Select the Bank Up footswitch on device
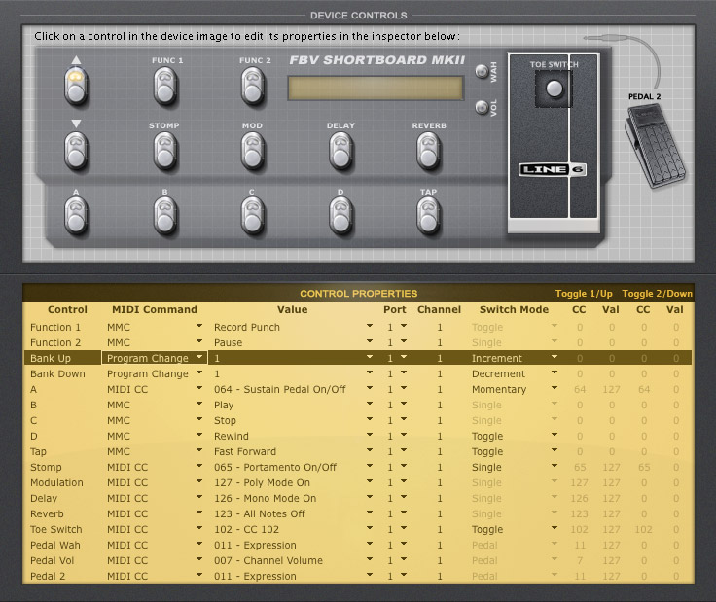Viewport: 716px width, 602px height. pos(76,86)
